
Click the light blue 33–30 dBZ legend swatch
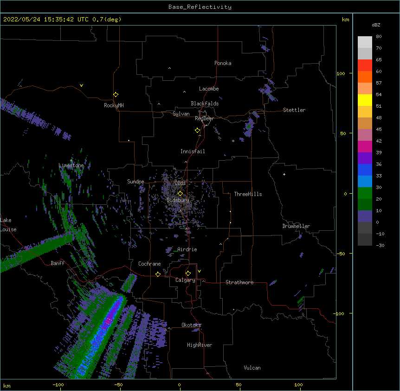[x=365, y=182]
